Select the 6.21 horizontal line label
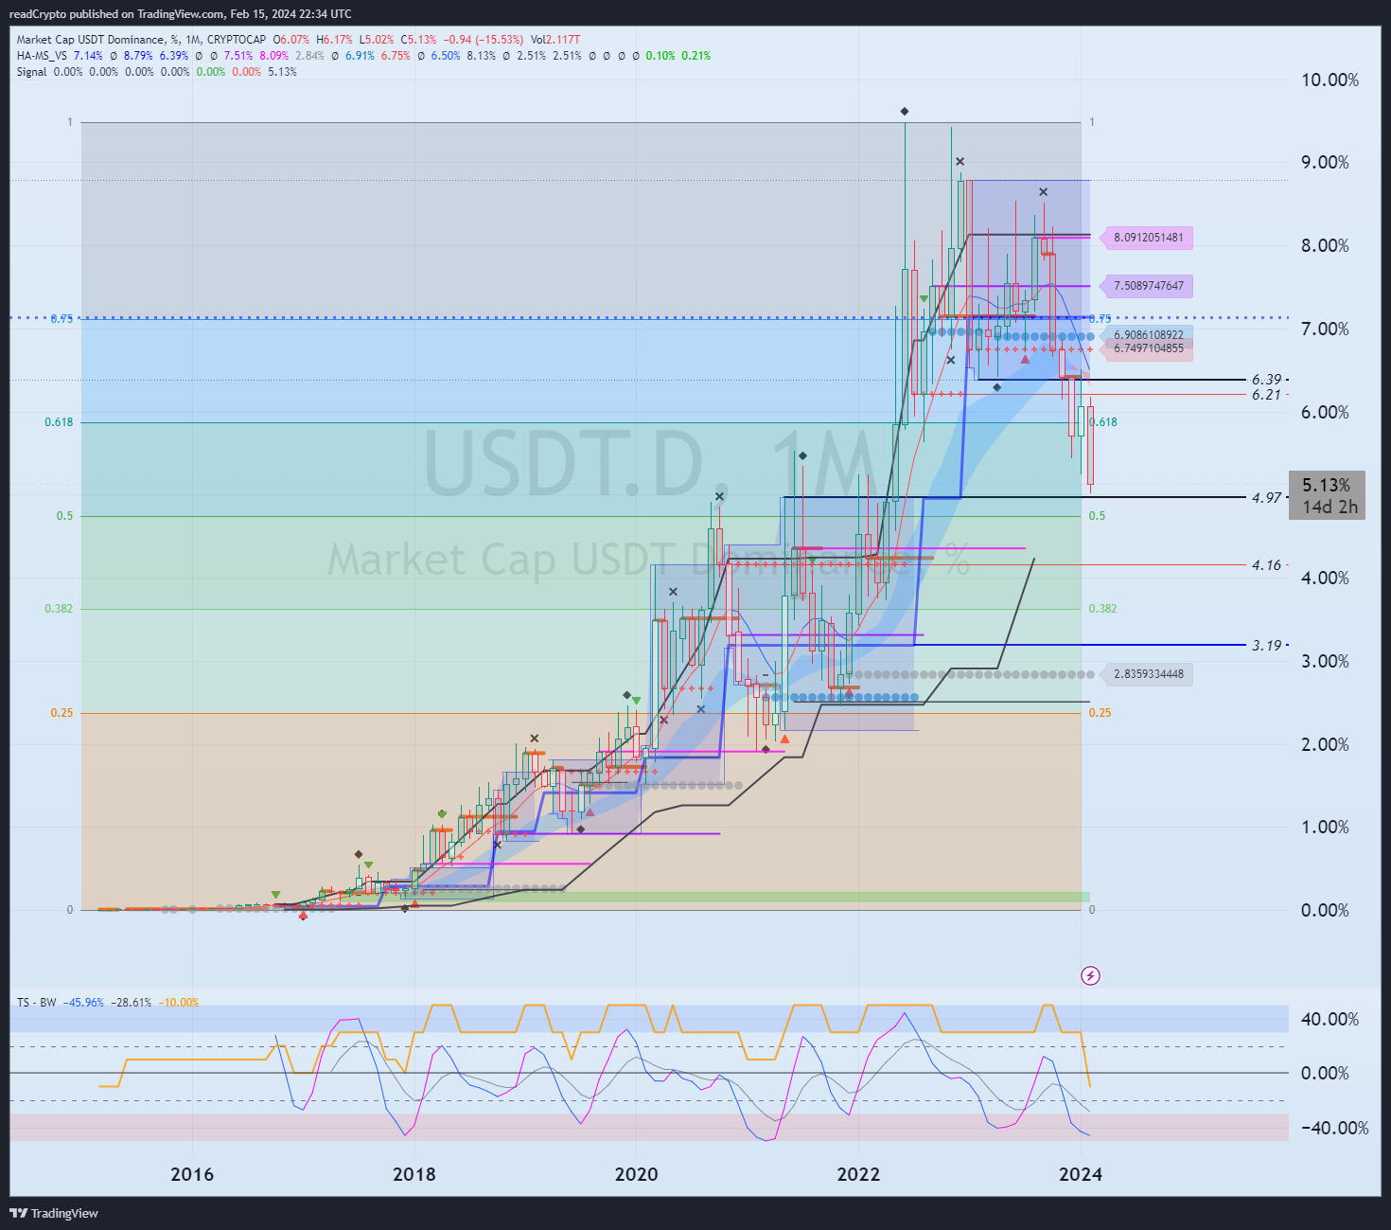This screenshot has width=1391, height=1230. (1266, 395)
